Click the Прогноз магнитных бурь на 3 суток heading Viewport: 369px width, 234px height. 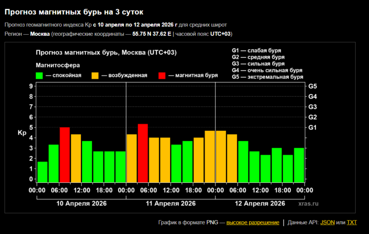74,12
